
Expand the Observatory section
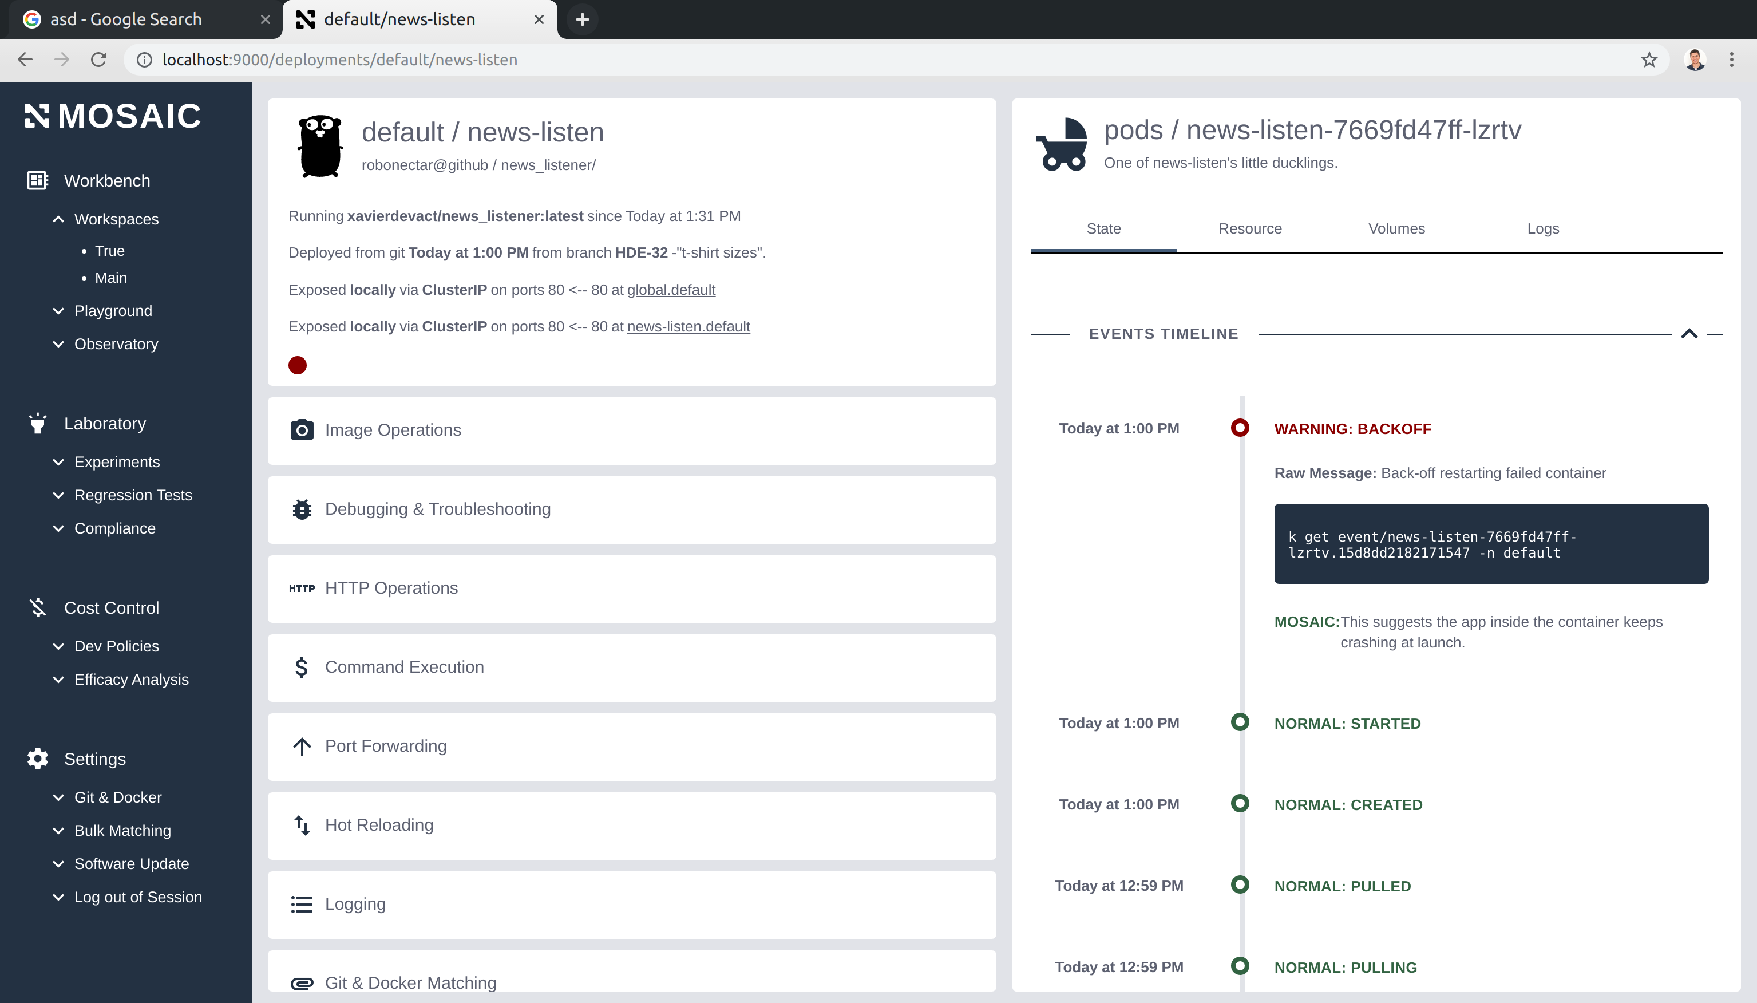pos(57,343)
